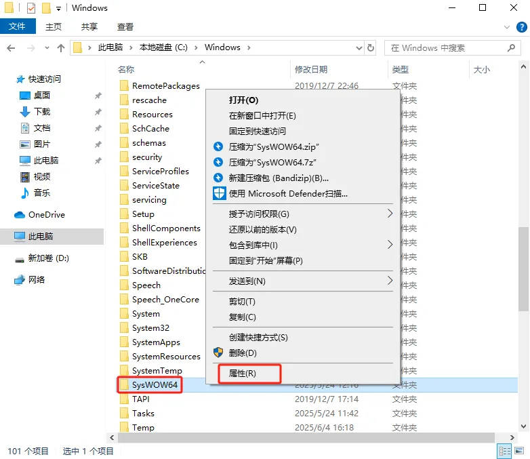
Task: Open the 文件 menu tab
Action: pyautogui.click(x=18, y=26)
